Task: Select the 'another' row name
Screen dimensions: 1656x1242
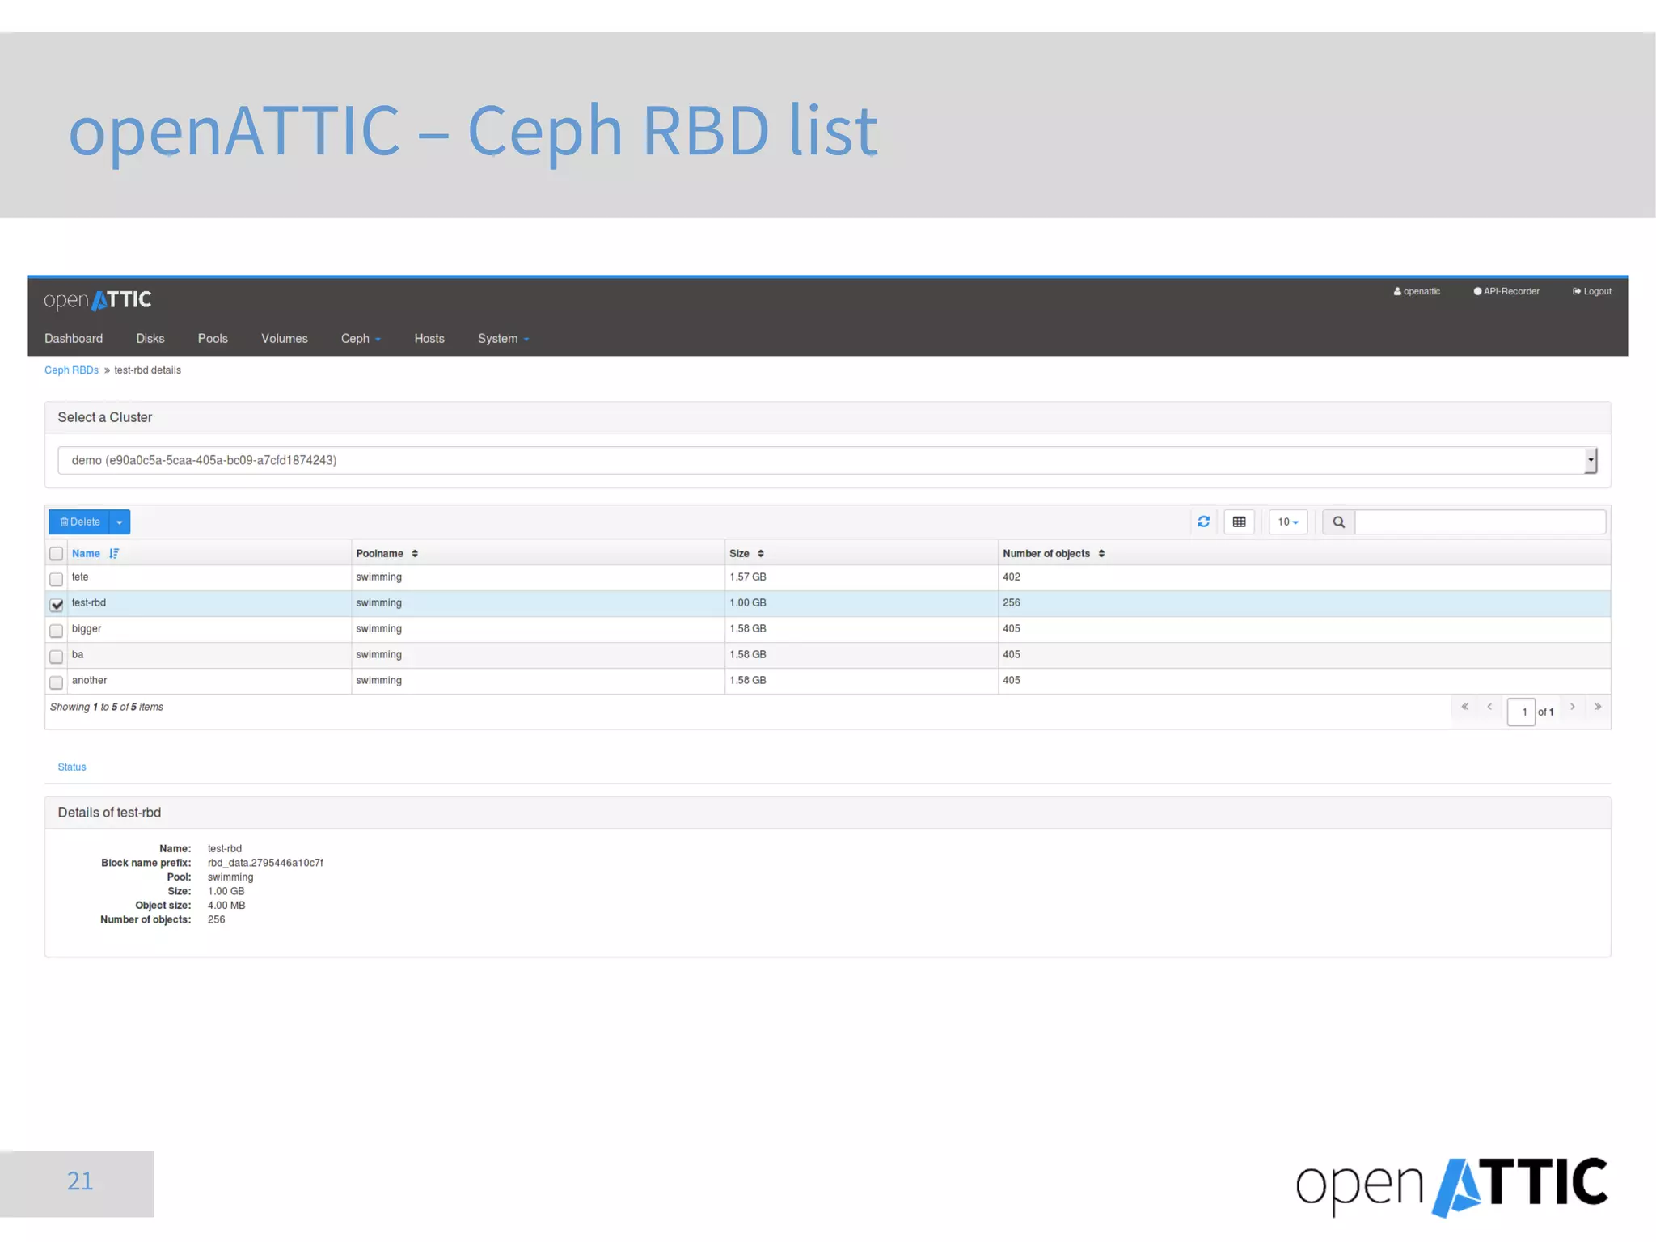Action: (x=89, y=680)
